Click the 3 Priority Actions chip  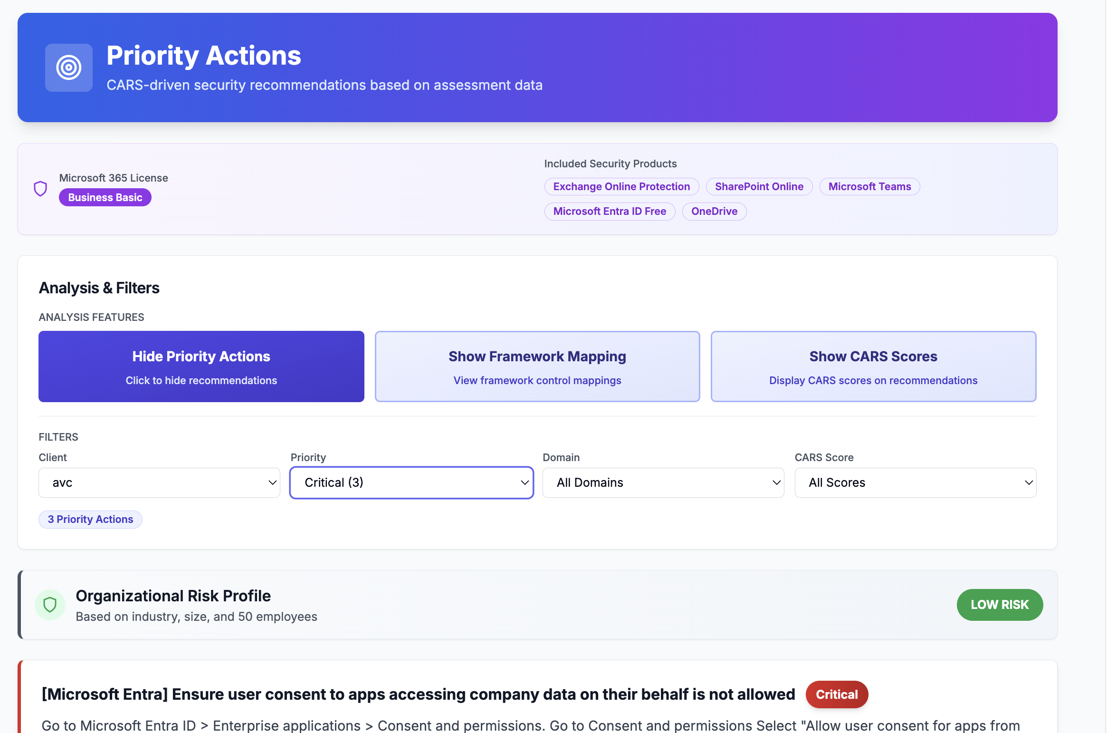click(x=90, y=519)
